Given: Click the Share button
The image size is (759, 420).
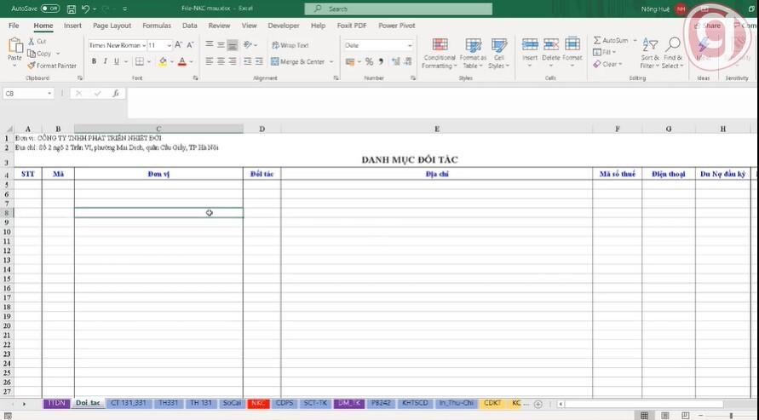Looking at the screenshot, I should pyautogui.click(x=708, y=26).
